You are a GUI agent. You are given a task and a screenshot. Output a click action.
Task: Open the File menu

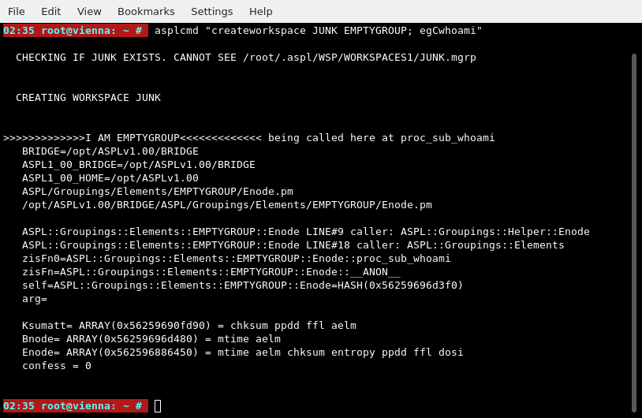[x=17, y=11]
